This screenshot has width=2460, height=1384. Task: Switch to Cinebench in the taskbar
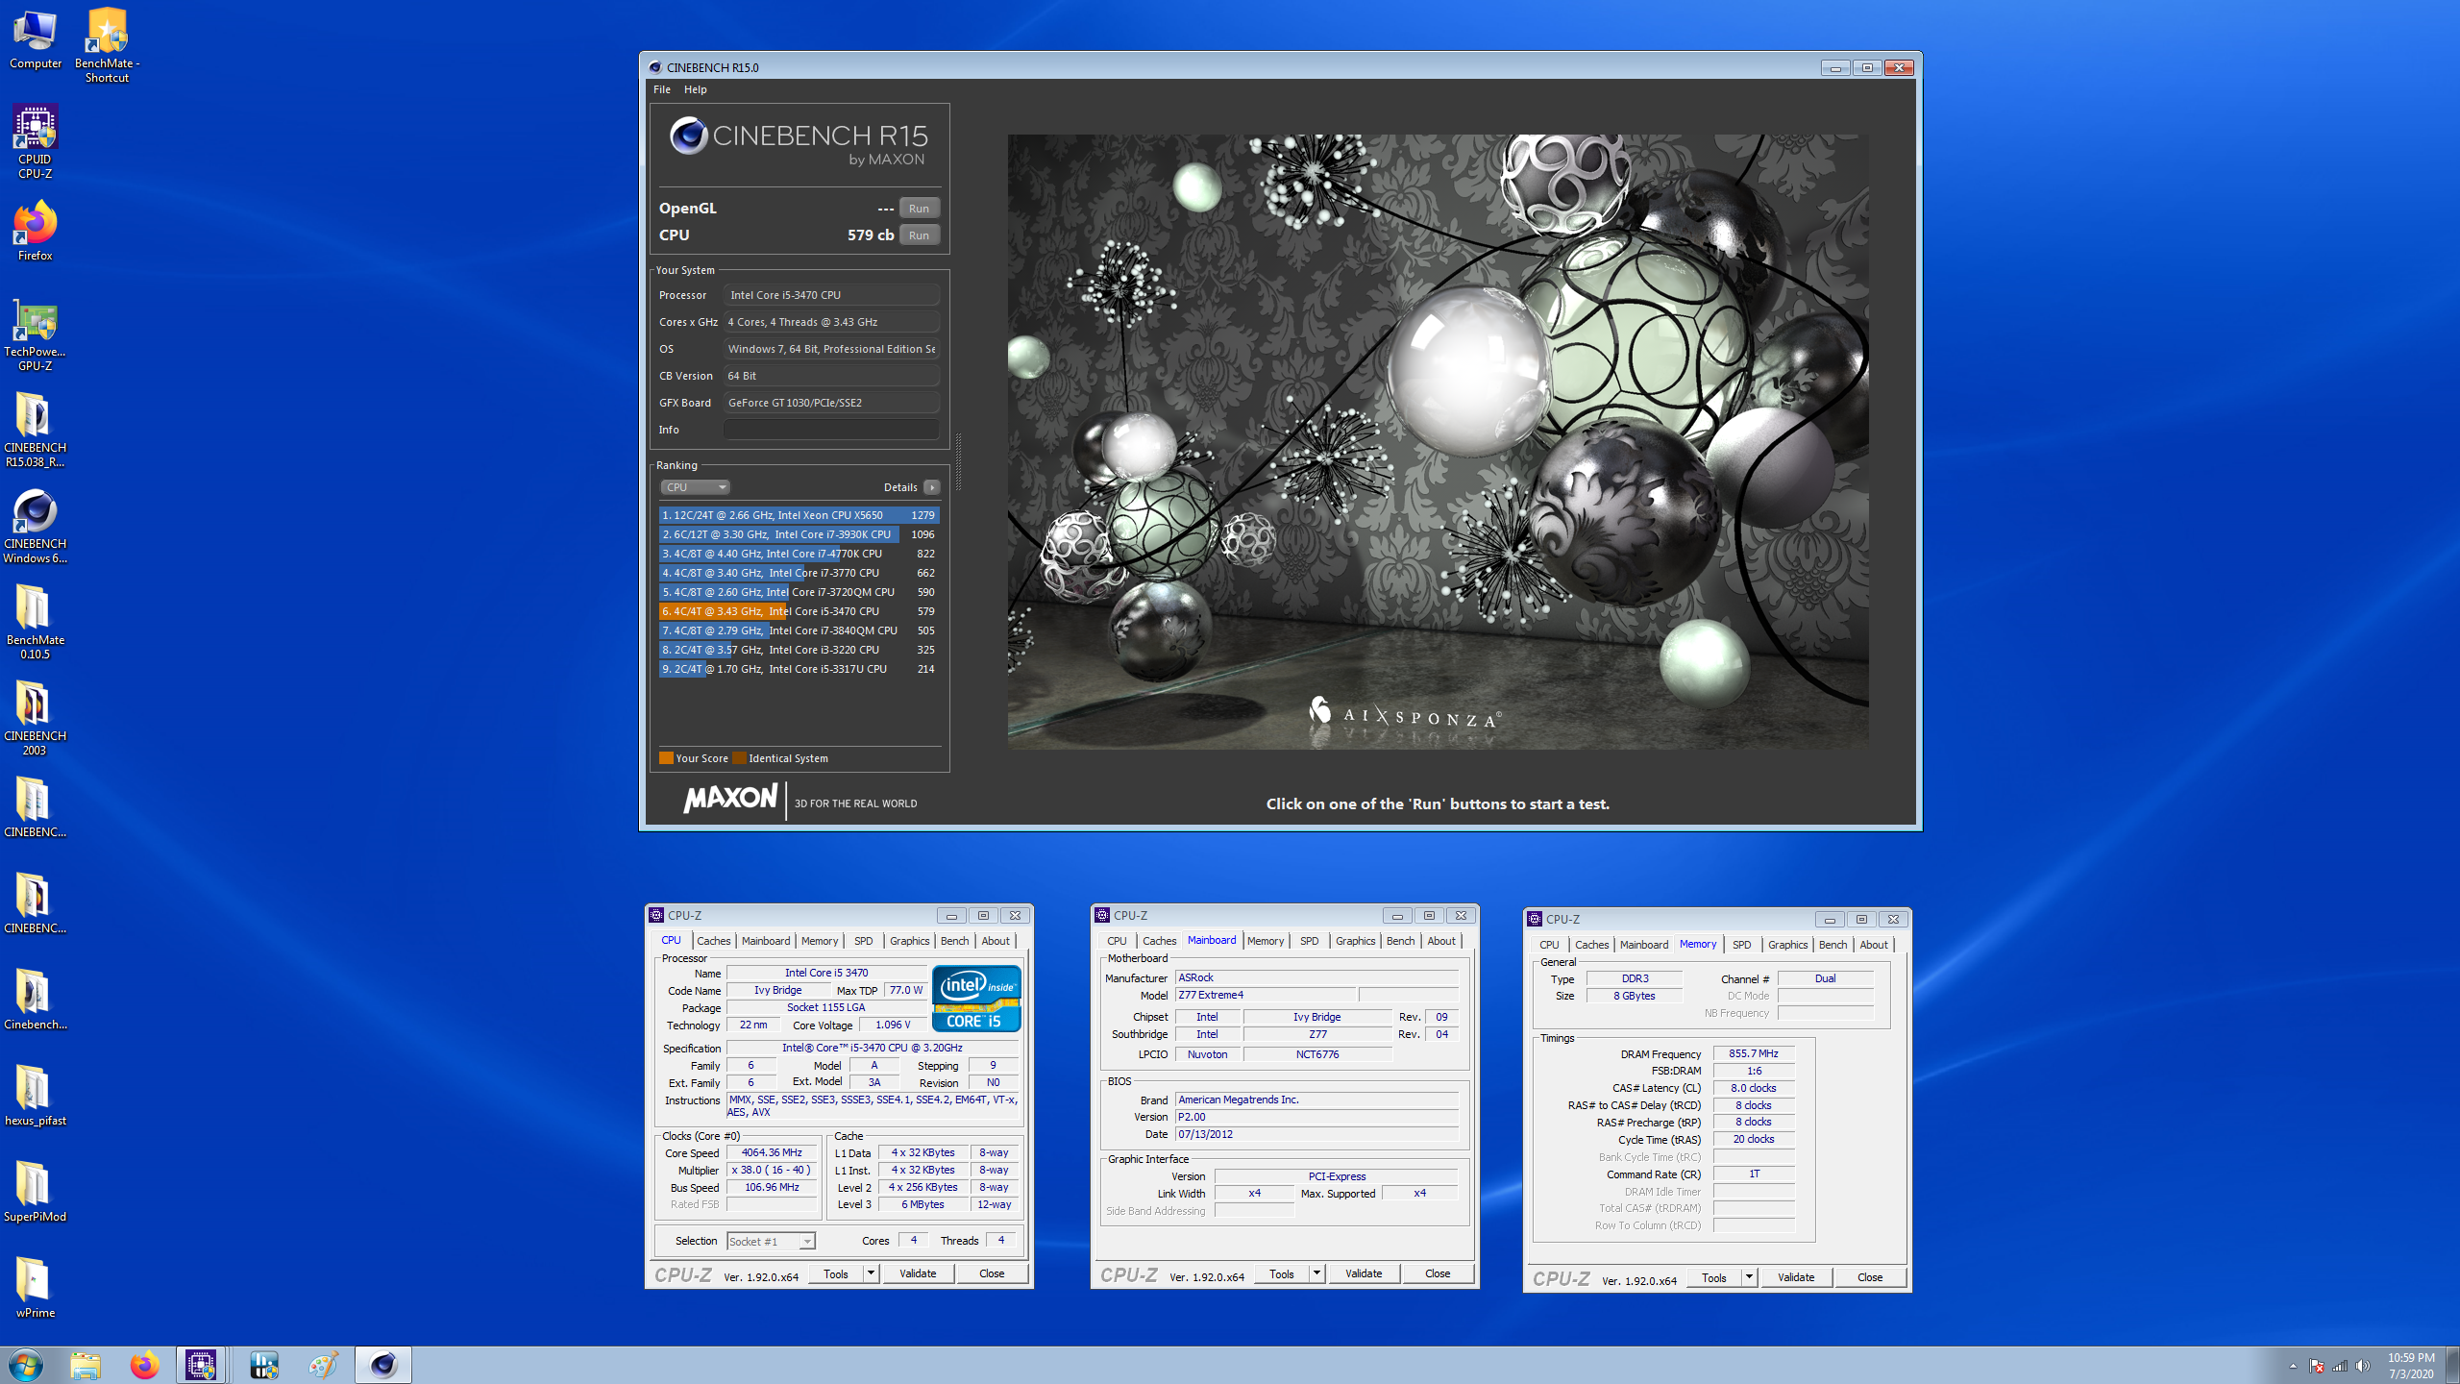click(383, 1365)
